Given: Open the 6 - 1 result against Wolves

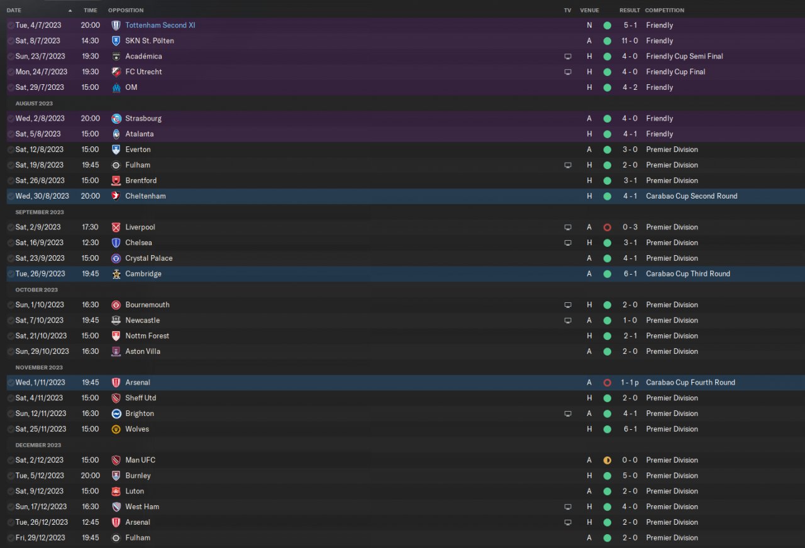Looking at the screenshot, I should click(630, 429).
